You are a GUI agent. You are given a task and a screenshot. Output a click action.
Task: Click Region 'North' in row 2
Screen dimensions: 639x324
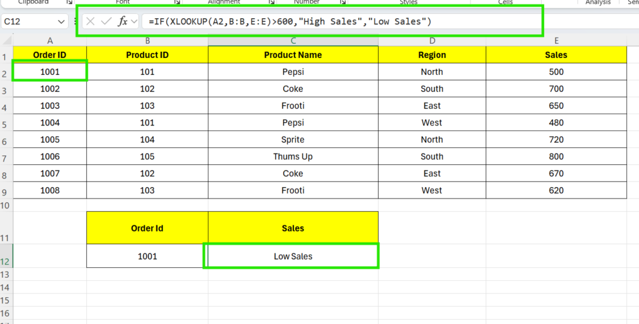pyautogui.click(x=432, y=72)
